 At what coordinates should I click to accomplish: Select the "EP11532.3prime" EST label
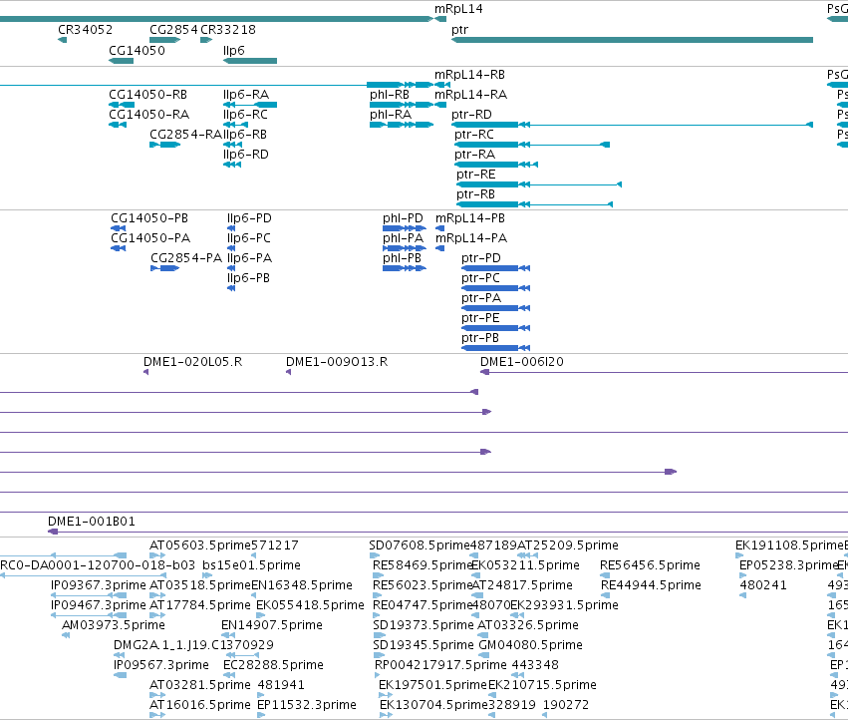tap(307, 705)
